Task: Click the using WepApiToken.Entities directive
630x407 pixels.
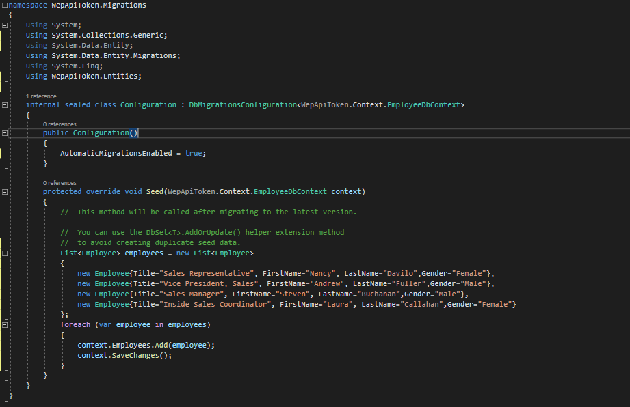Action: (x=82, y=76)
